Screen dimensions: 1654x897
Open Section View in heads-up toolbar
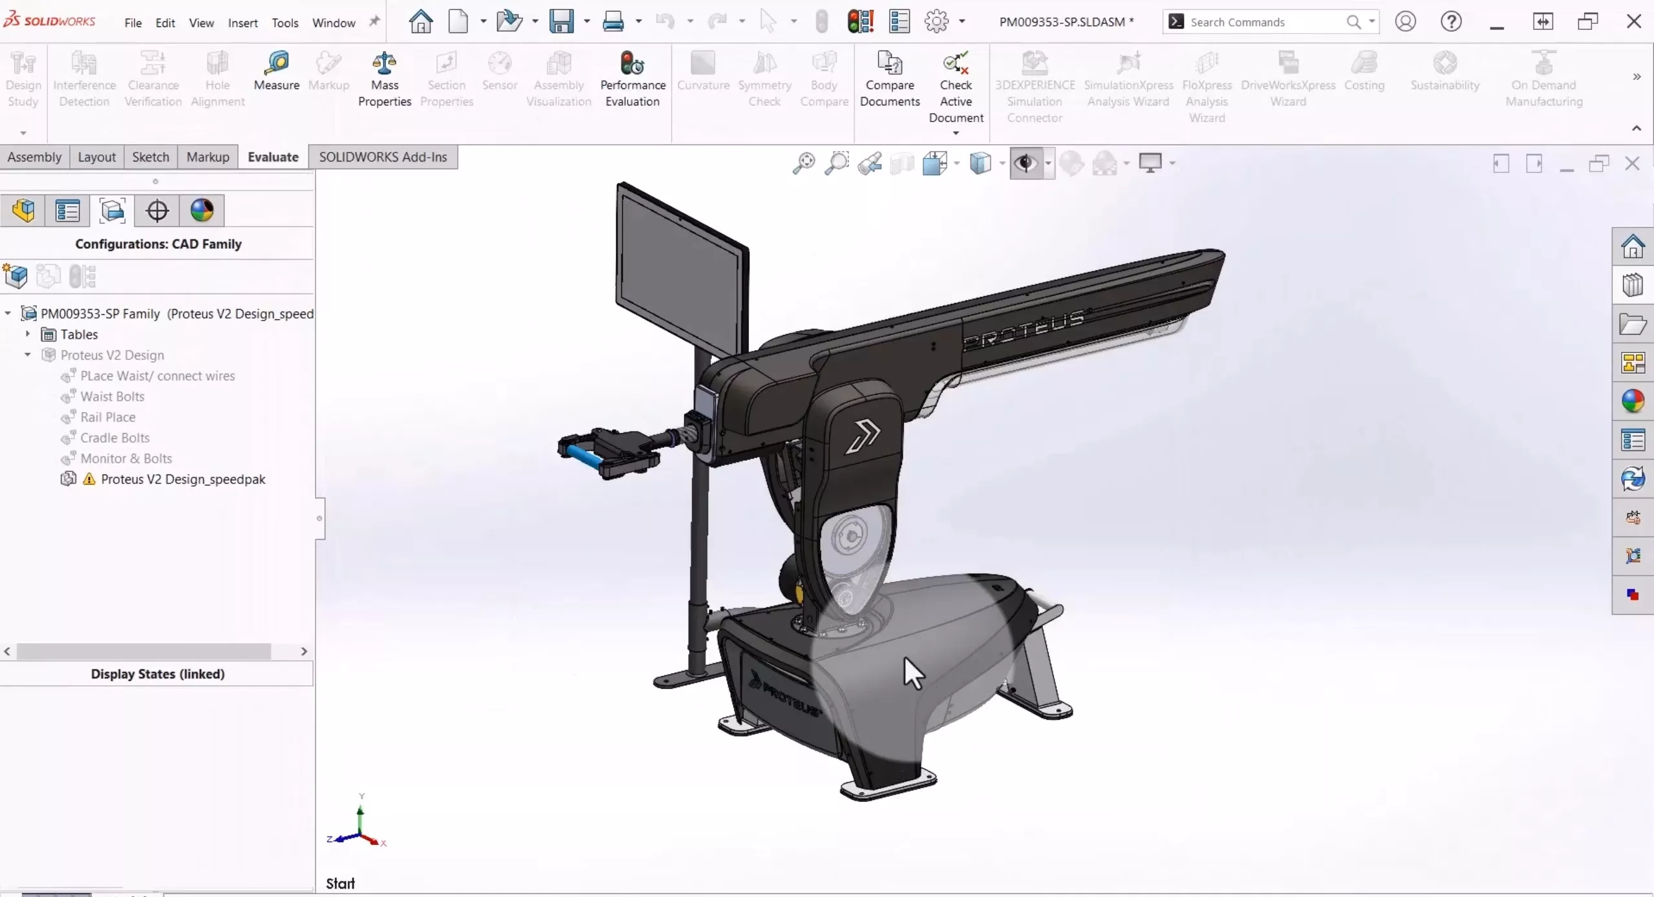tap(902, 164)
